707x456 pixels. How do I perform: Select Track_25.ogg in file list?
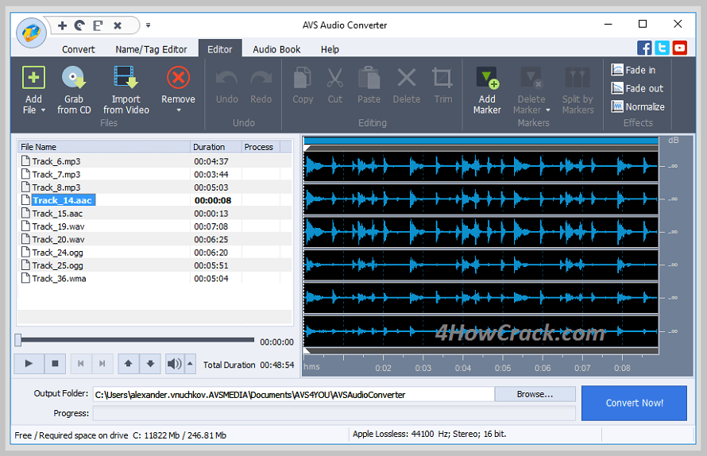pyautogui.click(x=155, y=265)
